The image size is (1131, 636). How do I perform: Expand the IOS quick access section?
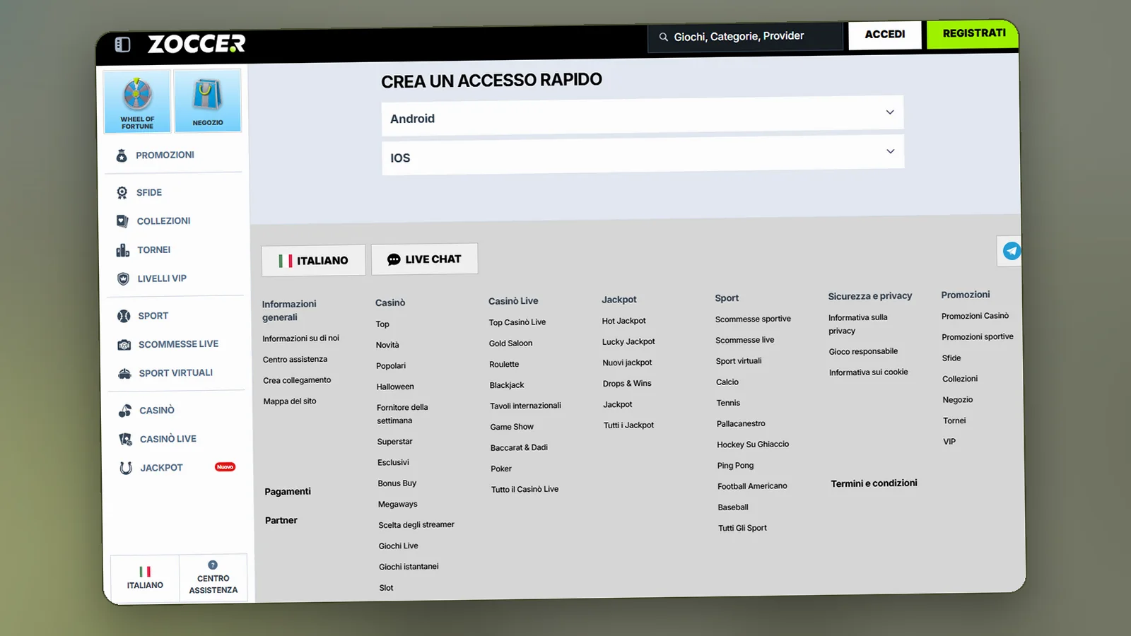pyautogui.click(x=643, y=155)
